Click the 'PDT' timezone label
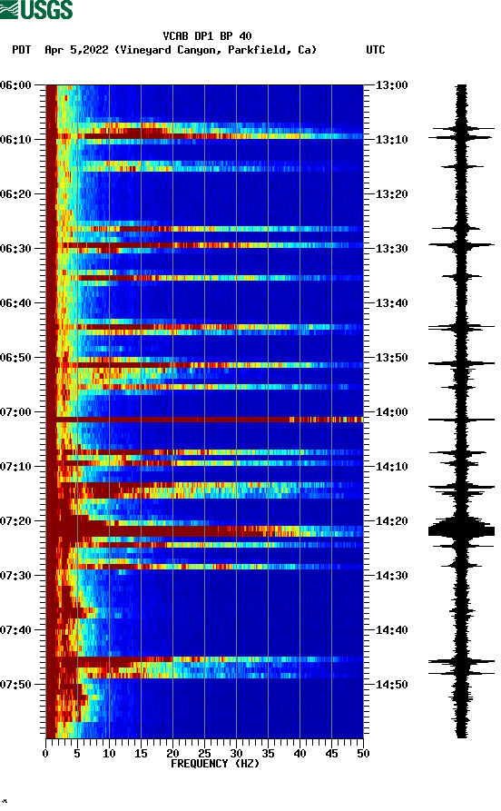The height and width of the screenshot is (811, 501). pyautogui.click(x=21, y=50)
